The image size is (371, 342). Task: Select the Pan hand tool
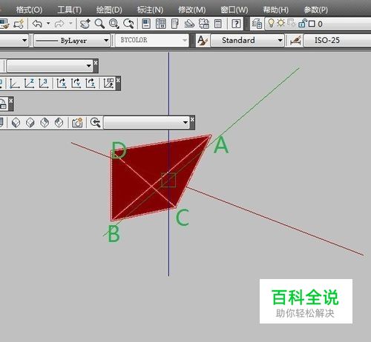pyautogui.click(x=85, y=24)
